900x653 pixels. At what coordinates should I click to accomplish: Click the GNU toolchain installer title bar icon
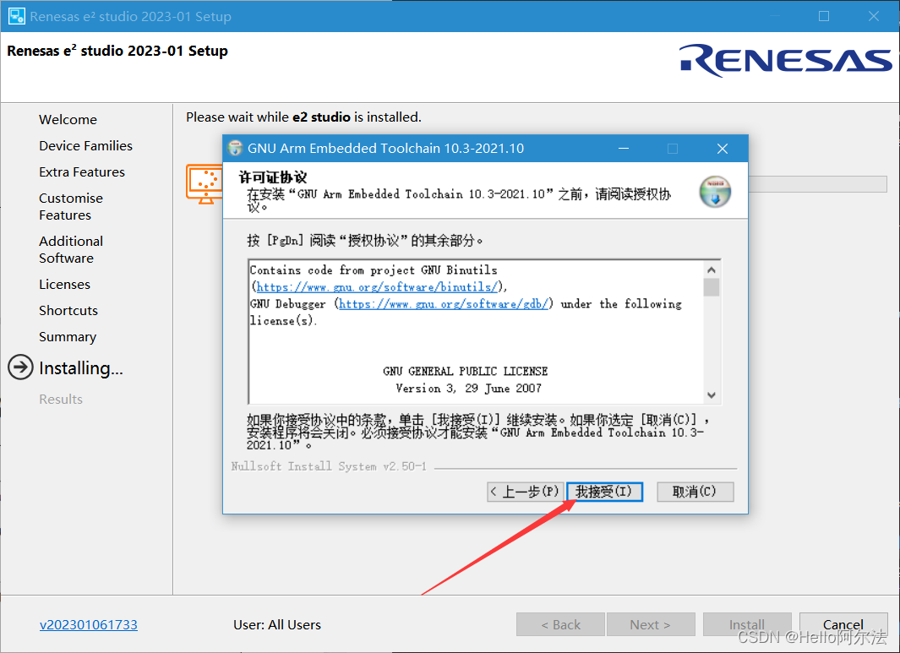click(235, 148)
